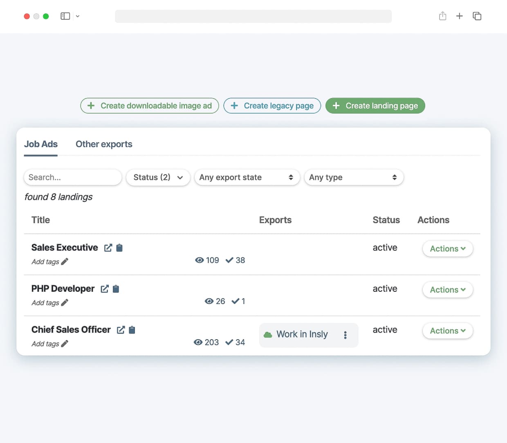Expand the Any export state selector
The width and height of the screenshot is (507, 443).
point(247,177)
